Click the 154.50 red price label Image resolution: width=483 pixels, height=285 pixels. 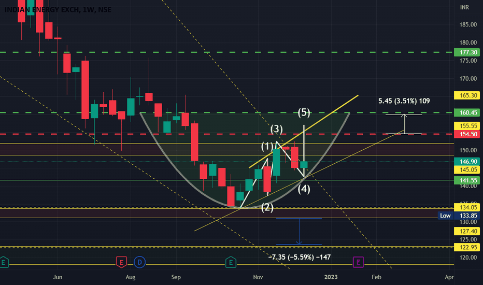click(x=466, y=134)
